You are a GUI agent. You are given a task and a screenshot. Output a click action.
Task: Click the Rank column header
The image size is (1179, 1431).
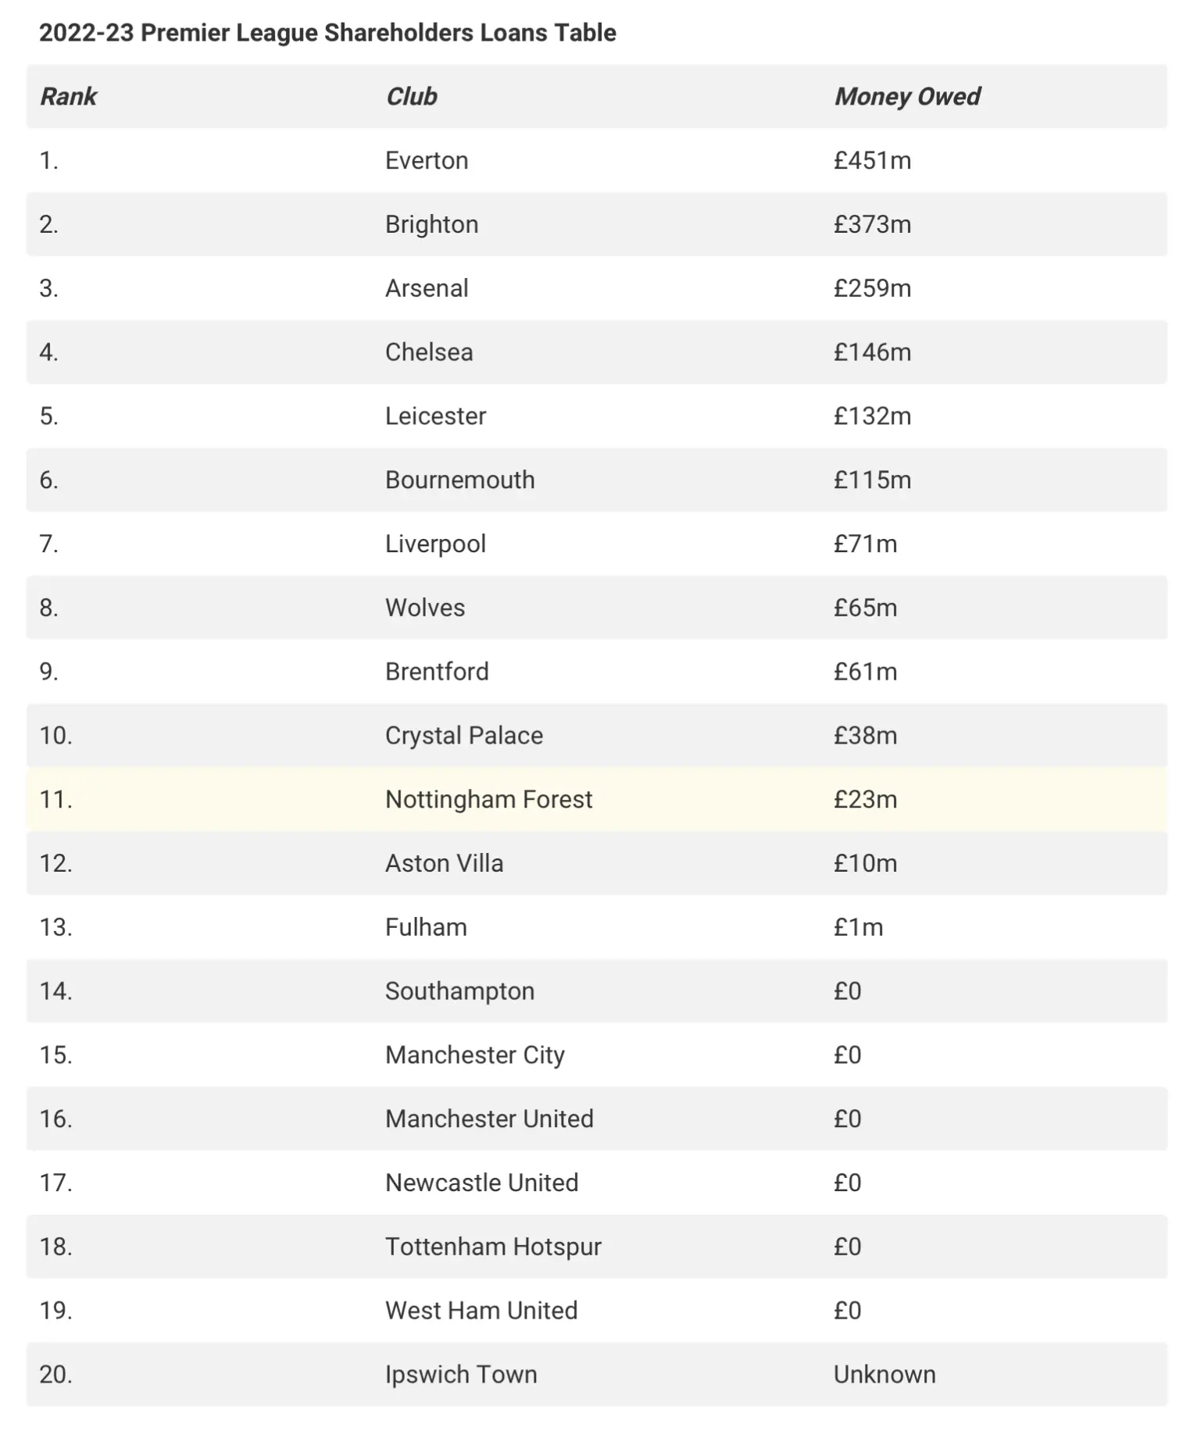pyautogui.click(x=69, y=96)
